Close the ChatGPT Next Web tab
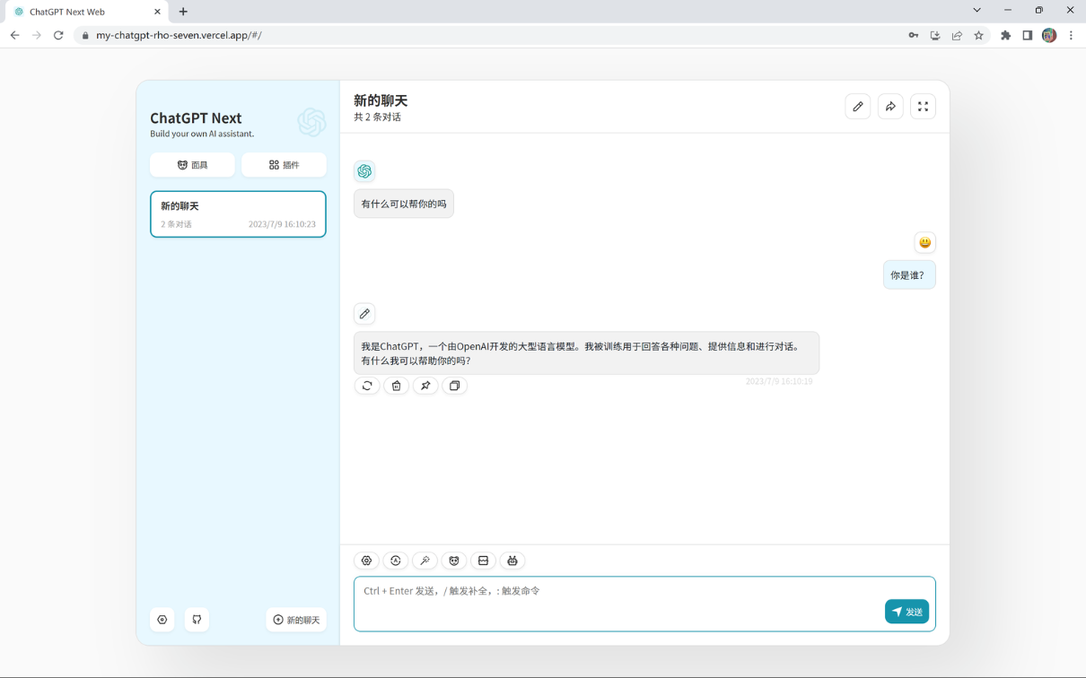1086x678 pixels. 157,12
